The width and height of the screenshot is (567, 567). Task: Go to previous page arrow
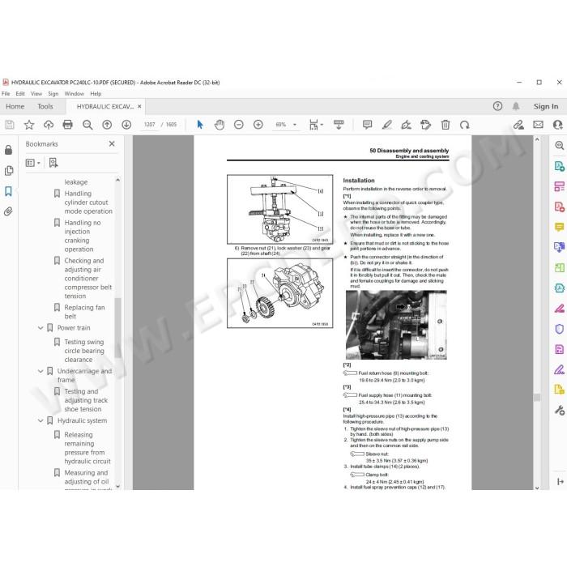tap(107, 125)
